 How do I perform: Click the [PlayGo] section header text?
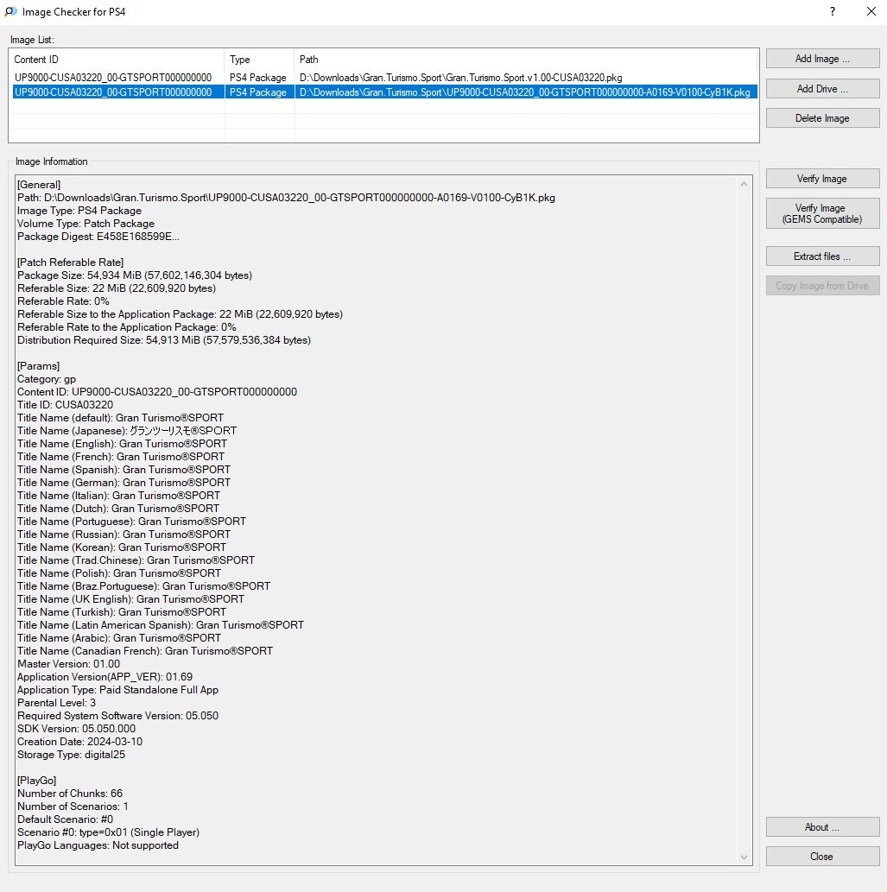point(36,781)
